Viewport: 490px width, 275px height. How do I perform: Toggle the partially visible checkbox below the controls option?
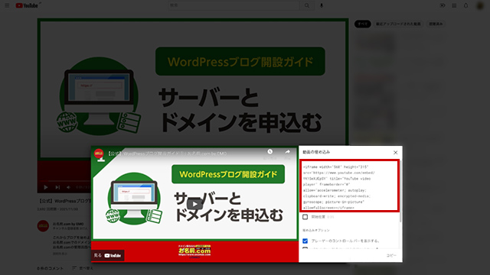[305, 248]
